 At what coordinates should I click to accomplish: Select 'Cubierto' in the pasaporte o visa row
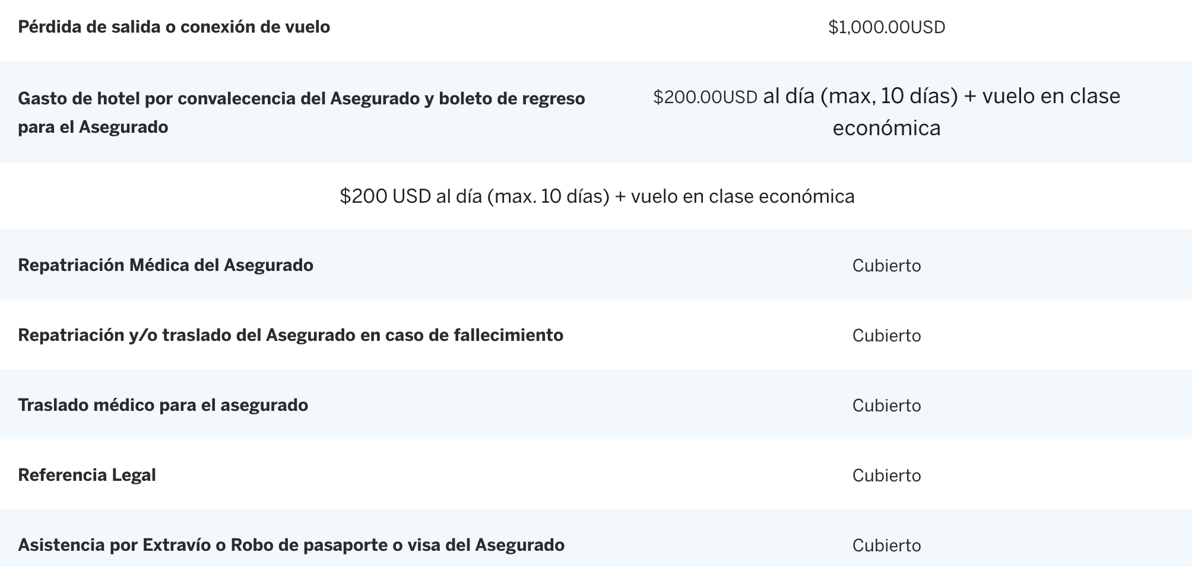(x=886, y=545)
